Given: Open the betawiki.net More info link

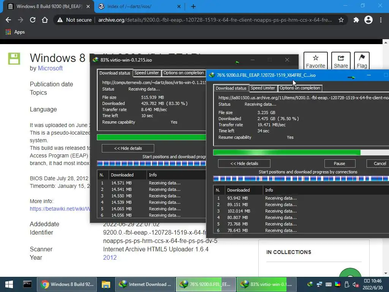Looking at the screenshot, I should (60, 209).
